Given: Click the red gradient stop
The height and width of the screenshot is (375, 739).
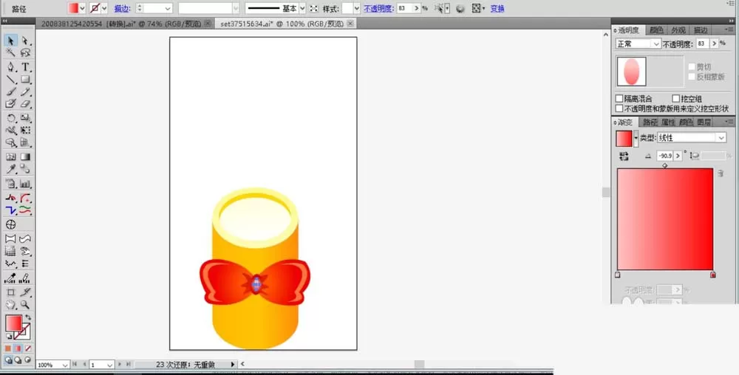Looking at the screenshot, I should [712, 275].
